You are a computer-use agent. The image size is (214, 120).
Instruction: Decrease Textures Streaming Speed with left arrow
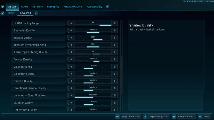[x=72, y=45]
